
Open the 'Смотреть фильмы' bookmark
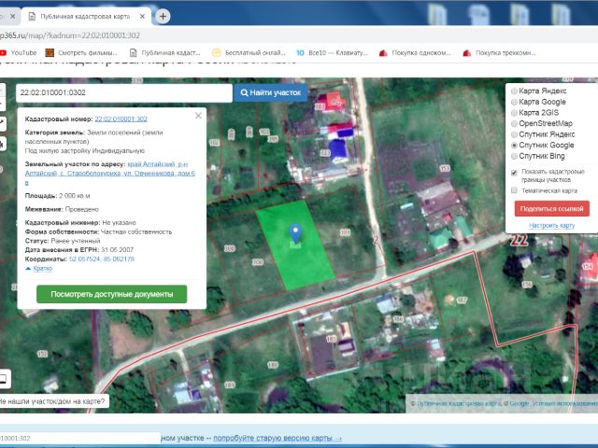coord(86,53)
